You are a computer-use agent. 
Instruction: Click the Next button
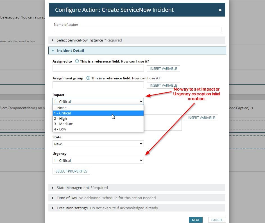point(196,220)
